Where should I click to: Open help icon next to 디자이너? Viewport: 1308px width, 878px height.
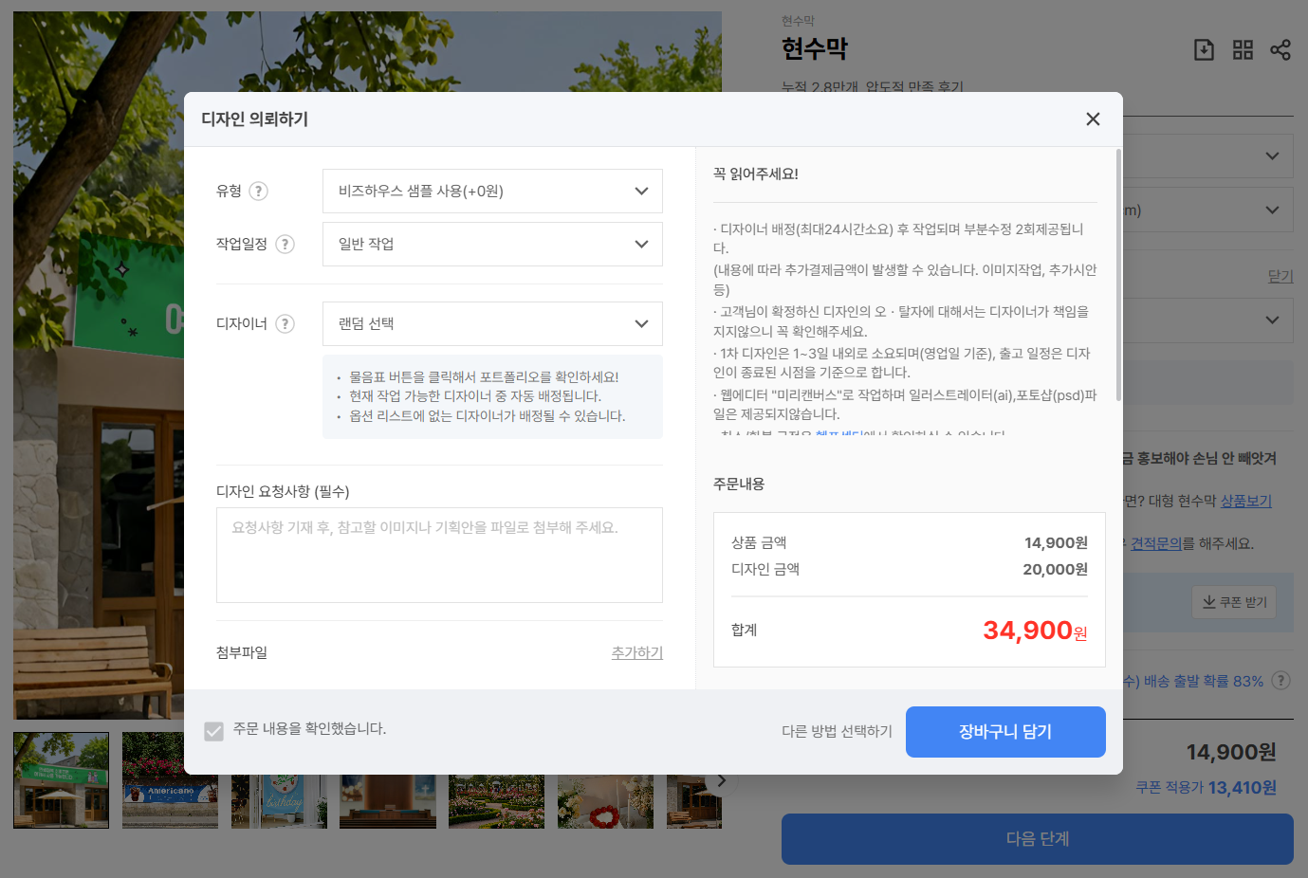[x=285, y=323]
